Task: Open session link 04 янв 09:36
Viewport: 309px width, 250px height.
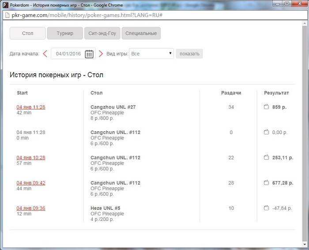Action: tap(31, 208)
